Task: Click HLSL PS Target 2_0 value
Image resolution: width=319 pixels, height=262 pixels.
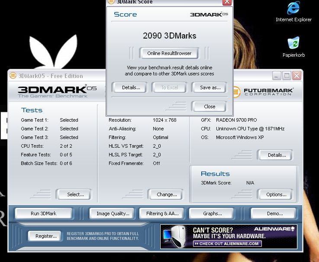Action: pyautogui.click(x=157, y=155)
